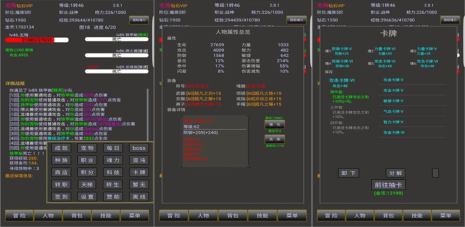This screenshot has height=227, width=465.
Task: Open the 天梯 ladder tile
Action: pos(87,185)
